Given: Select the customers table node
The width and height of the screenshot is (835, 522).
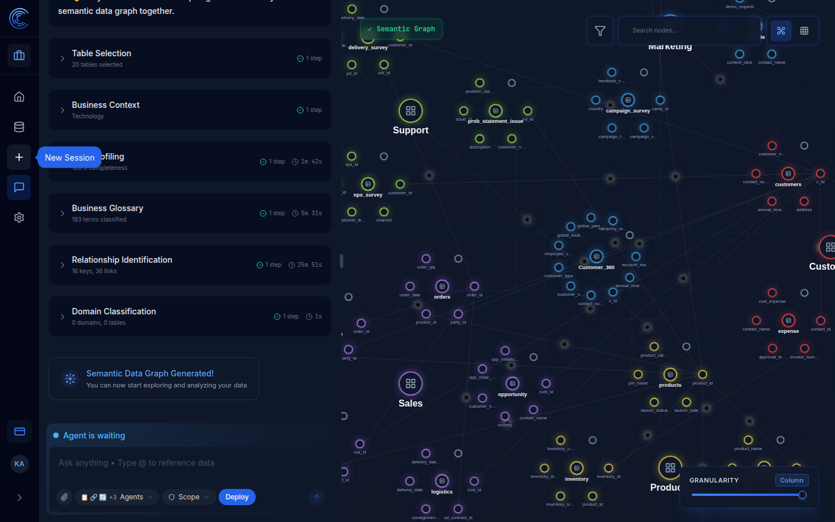Looking at the screenshot, I should pos(788,173).
